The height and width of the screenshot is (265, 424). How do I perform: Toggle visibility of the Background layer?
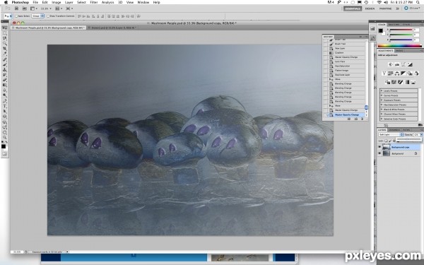(379, 153)
